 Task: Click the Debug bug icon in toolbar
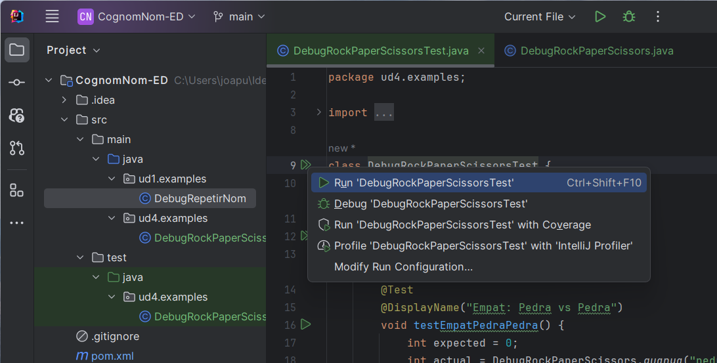tap(629, 17)
